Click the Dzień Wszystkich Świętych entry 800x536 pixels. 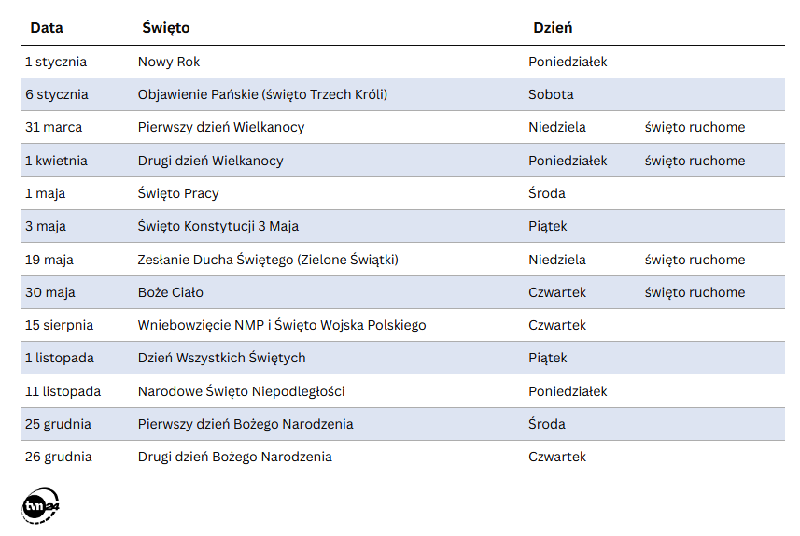pyautogui.click(x=222, y=358)
